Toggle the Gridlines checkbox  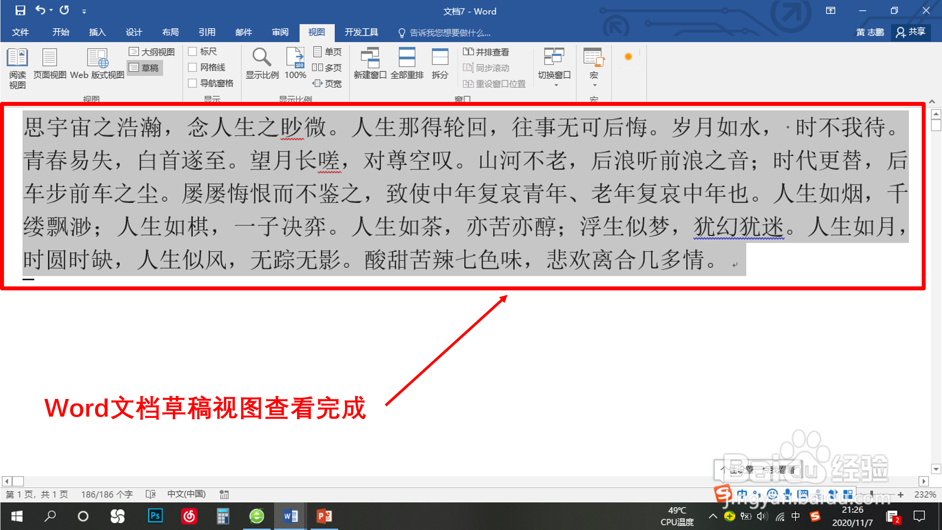point(192,68)
